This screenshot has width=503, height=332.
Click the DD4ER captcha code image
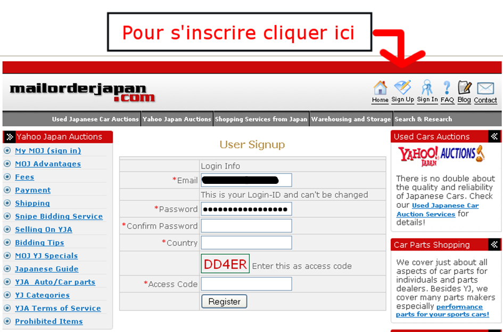[225, 264]
